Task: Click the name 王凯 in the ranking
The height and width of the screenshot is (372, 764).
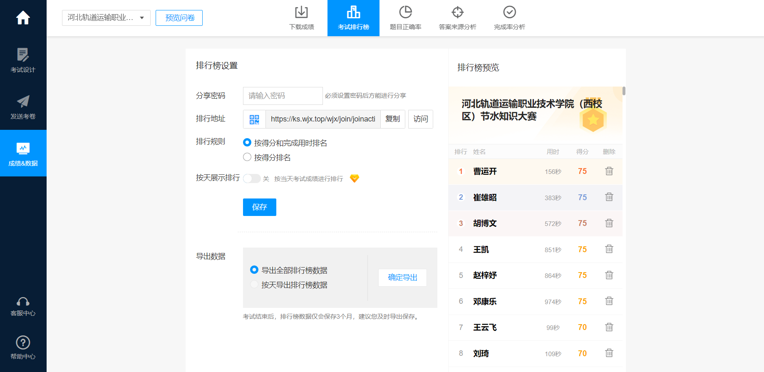Action: point(481,249)
